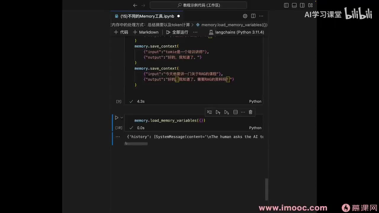Click the Python language label of cell 10
The image size is (379, 213).
pyautogui.click(x=255, y=128)
